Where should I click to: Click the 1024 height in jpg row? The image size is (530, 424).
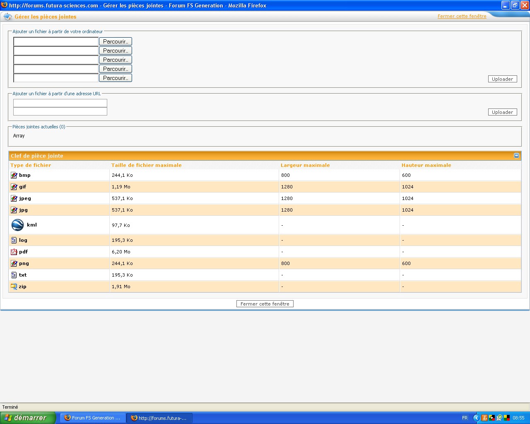click(408, 210)
